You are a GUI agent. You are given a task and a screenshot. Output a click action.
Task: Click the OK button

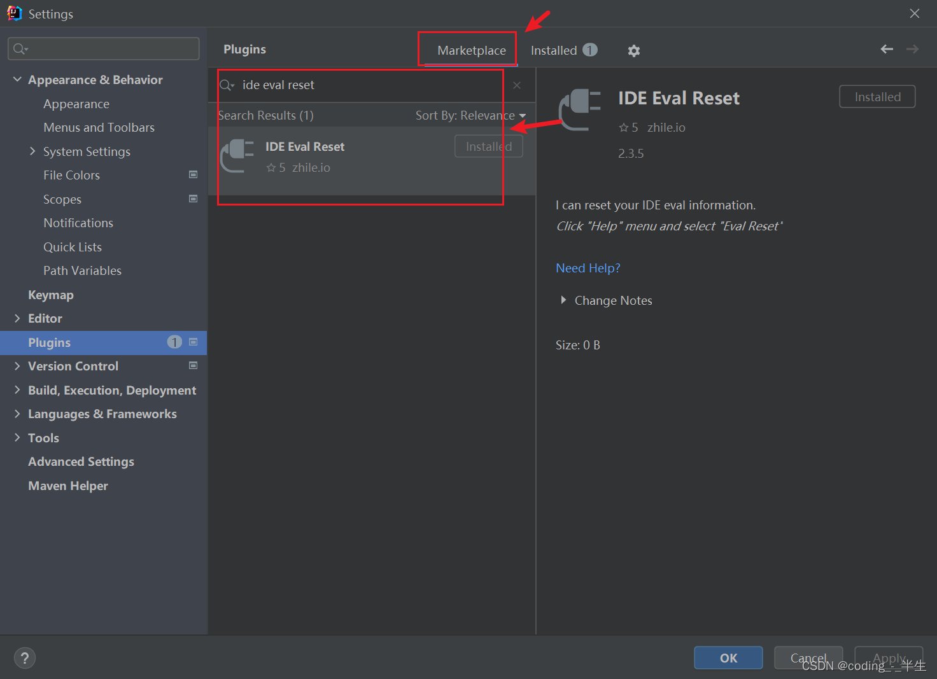coord(728,658)
